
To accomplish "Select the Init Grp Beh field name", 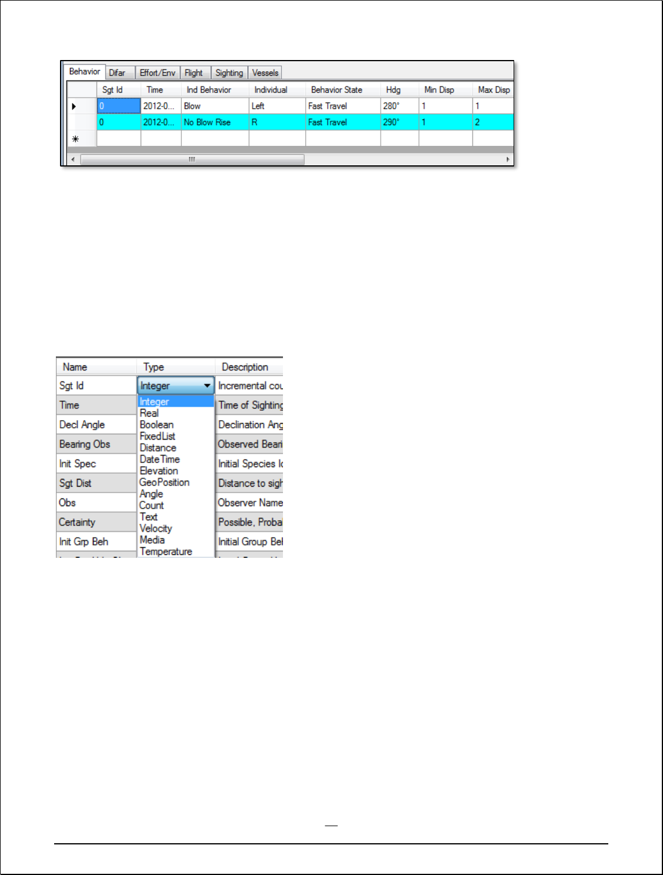I will (x=96, y=541).
